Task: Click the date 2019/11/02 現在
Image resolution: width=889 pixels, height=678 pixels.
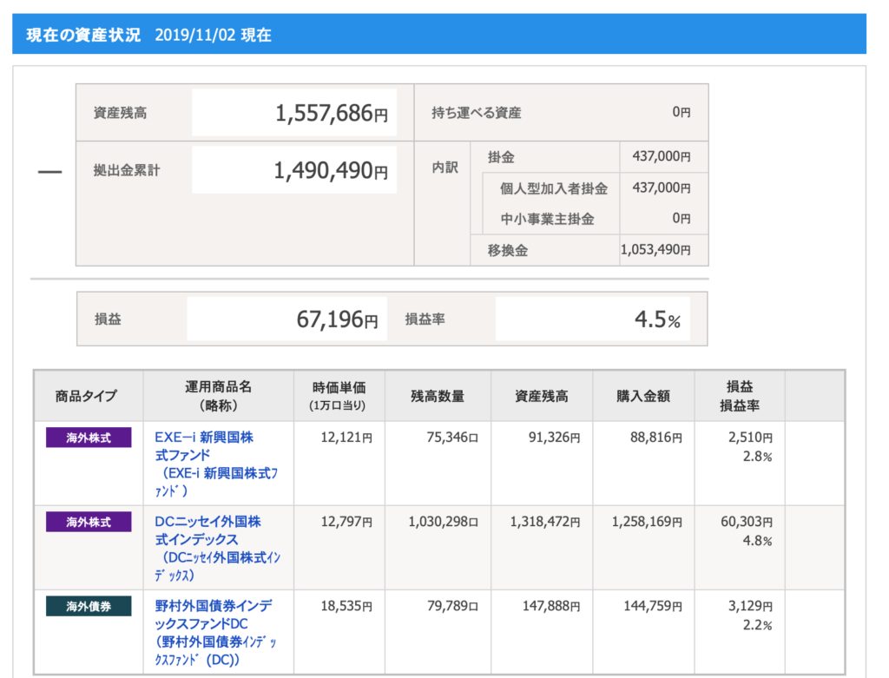Action: pos(214,35)
